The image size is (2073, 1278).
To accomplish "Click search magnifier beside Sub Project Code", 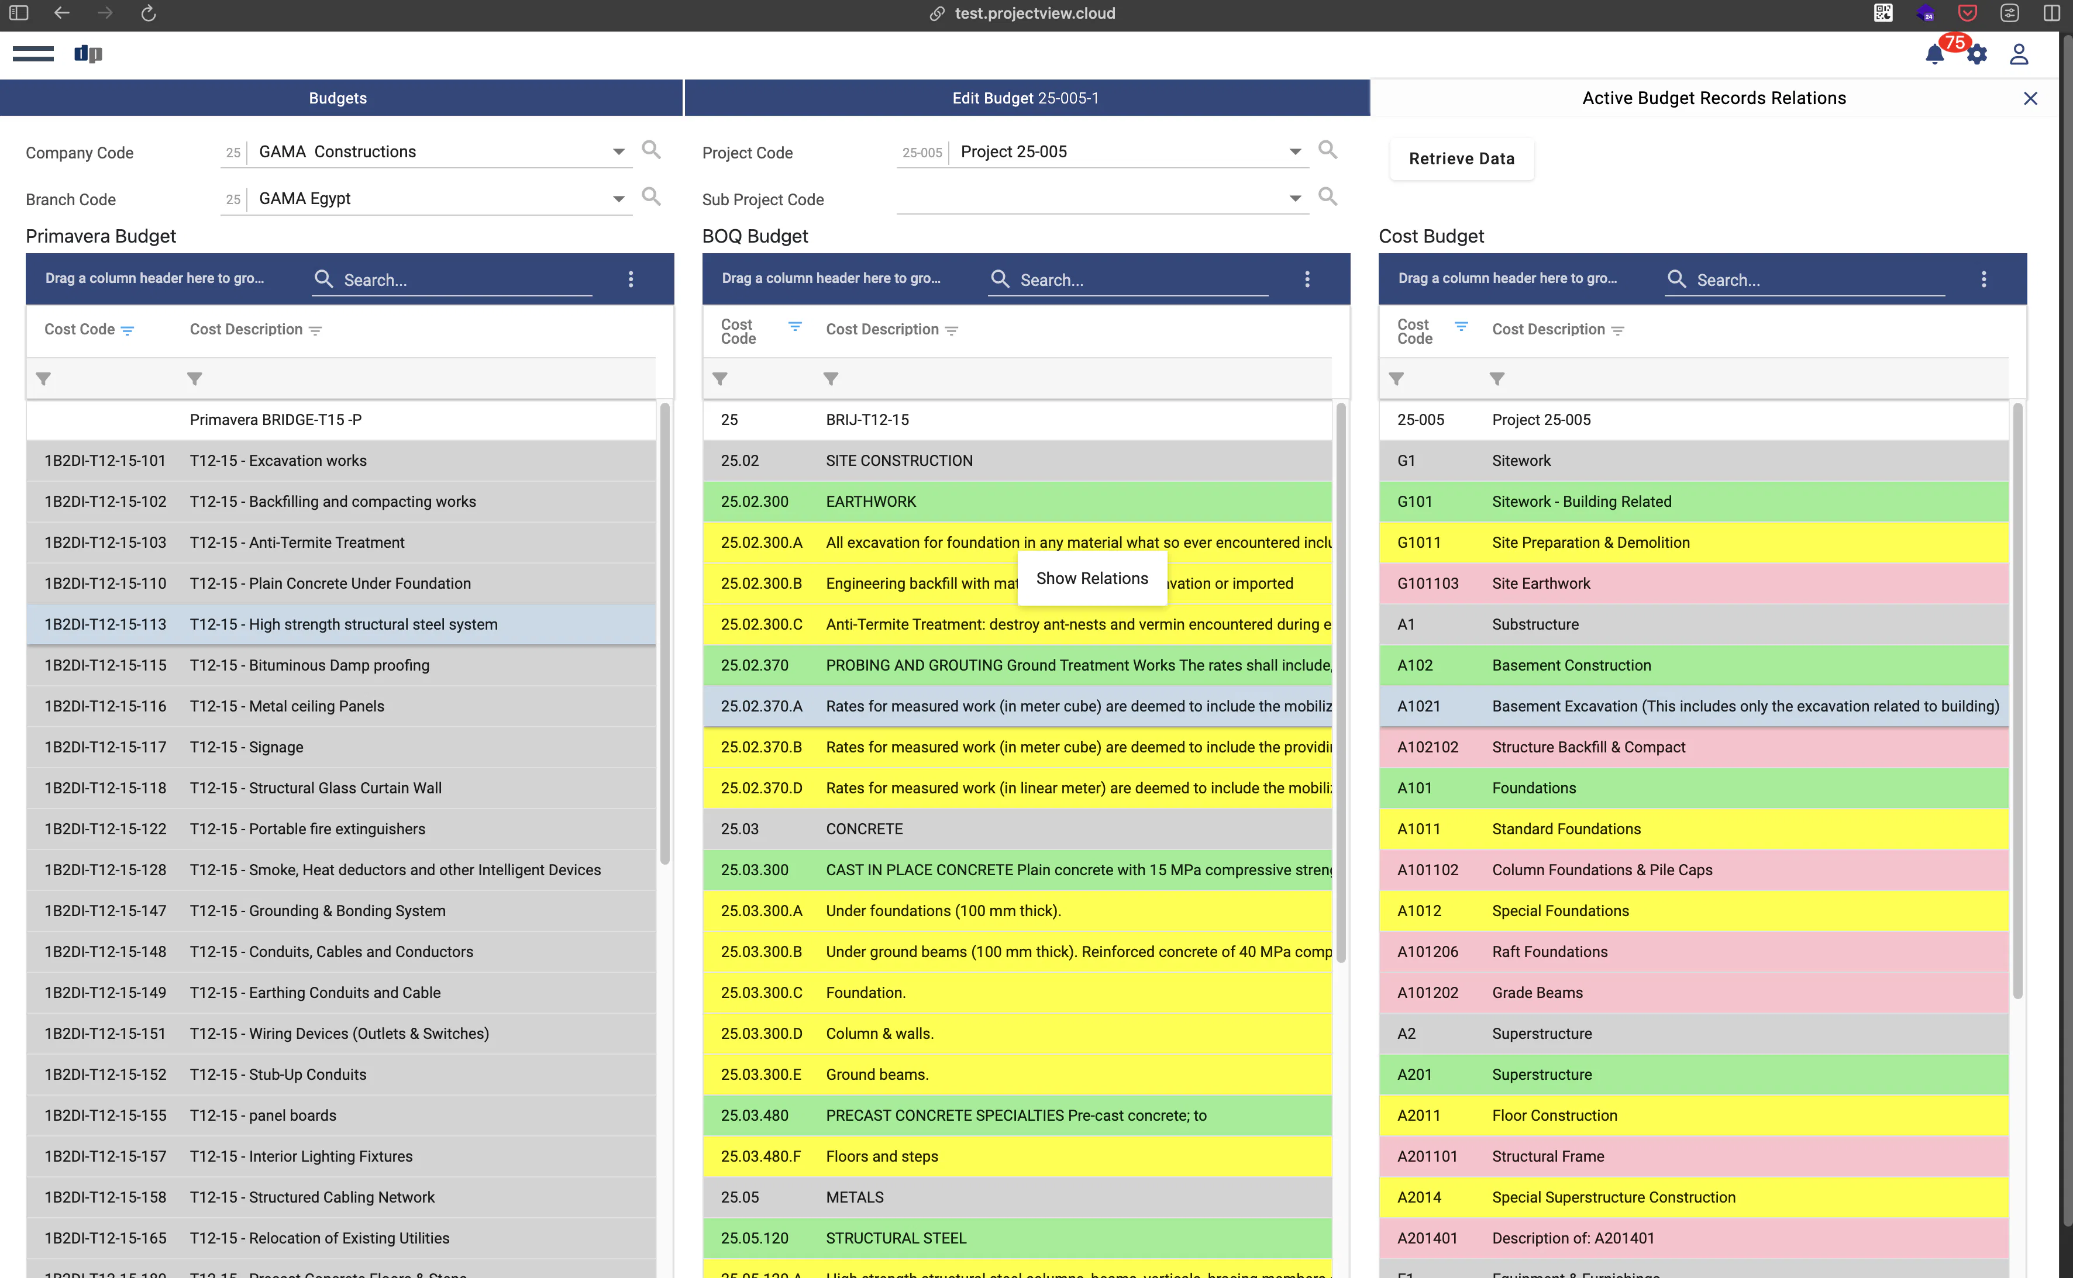I will 1327,196.
